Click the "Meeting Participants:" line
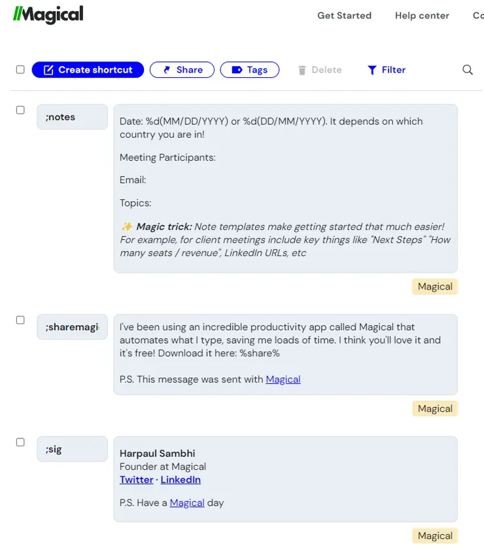Image resolution: width=484 pixels, height=549 pixels. point(167,158)
